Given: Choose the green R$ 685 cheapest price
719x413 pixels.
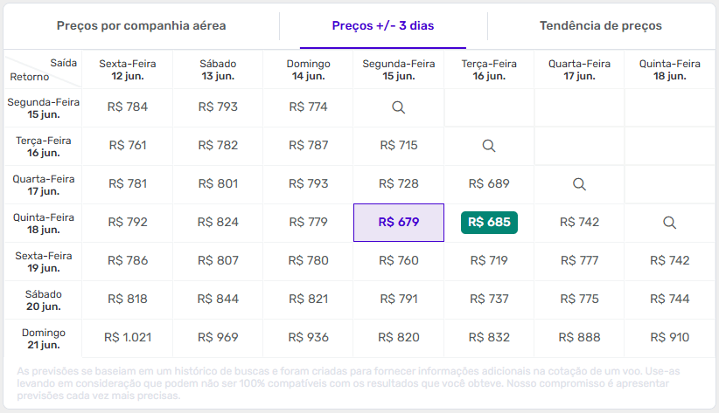Looking at the screenshot, I should pyautogui.click(x=489, y=223).
